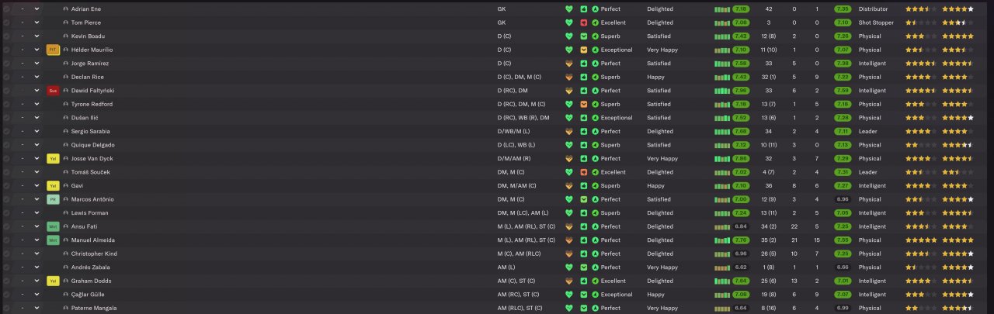Open the dropdown arrow on Tyrone Redford's row
The image size is (994, 314).
pos(36,104)
